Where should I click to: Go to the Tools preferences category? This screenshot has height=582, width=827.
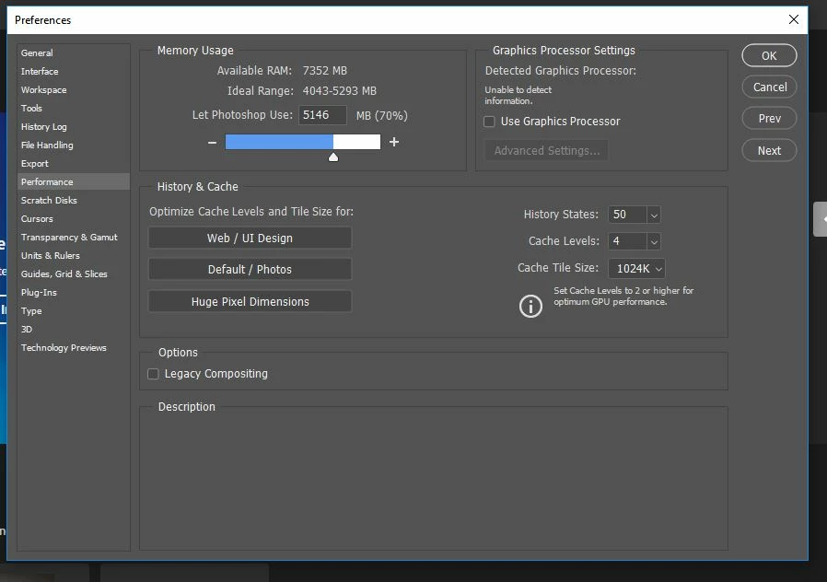point(74,108)
